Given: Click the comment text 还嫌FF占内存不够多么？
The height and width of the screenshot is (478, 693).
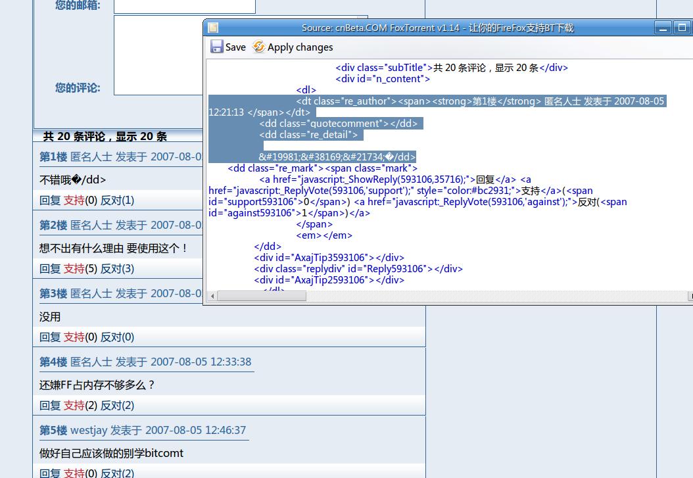Looking at the screenshot, I should click(97, 385).
